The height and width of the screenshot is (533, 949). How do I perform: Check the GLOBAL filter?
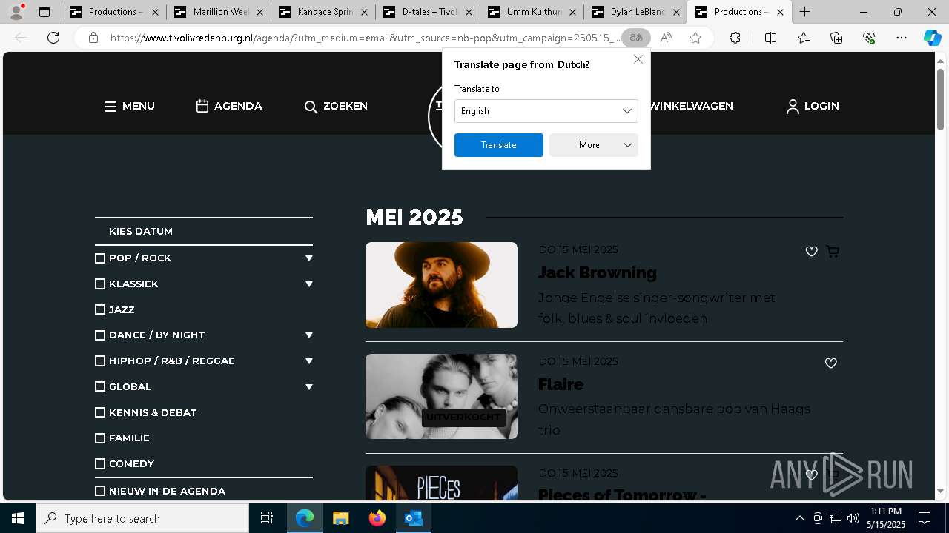100,386
